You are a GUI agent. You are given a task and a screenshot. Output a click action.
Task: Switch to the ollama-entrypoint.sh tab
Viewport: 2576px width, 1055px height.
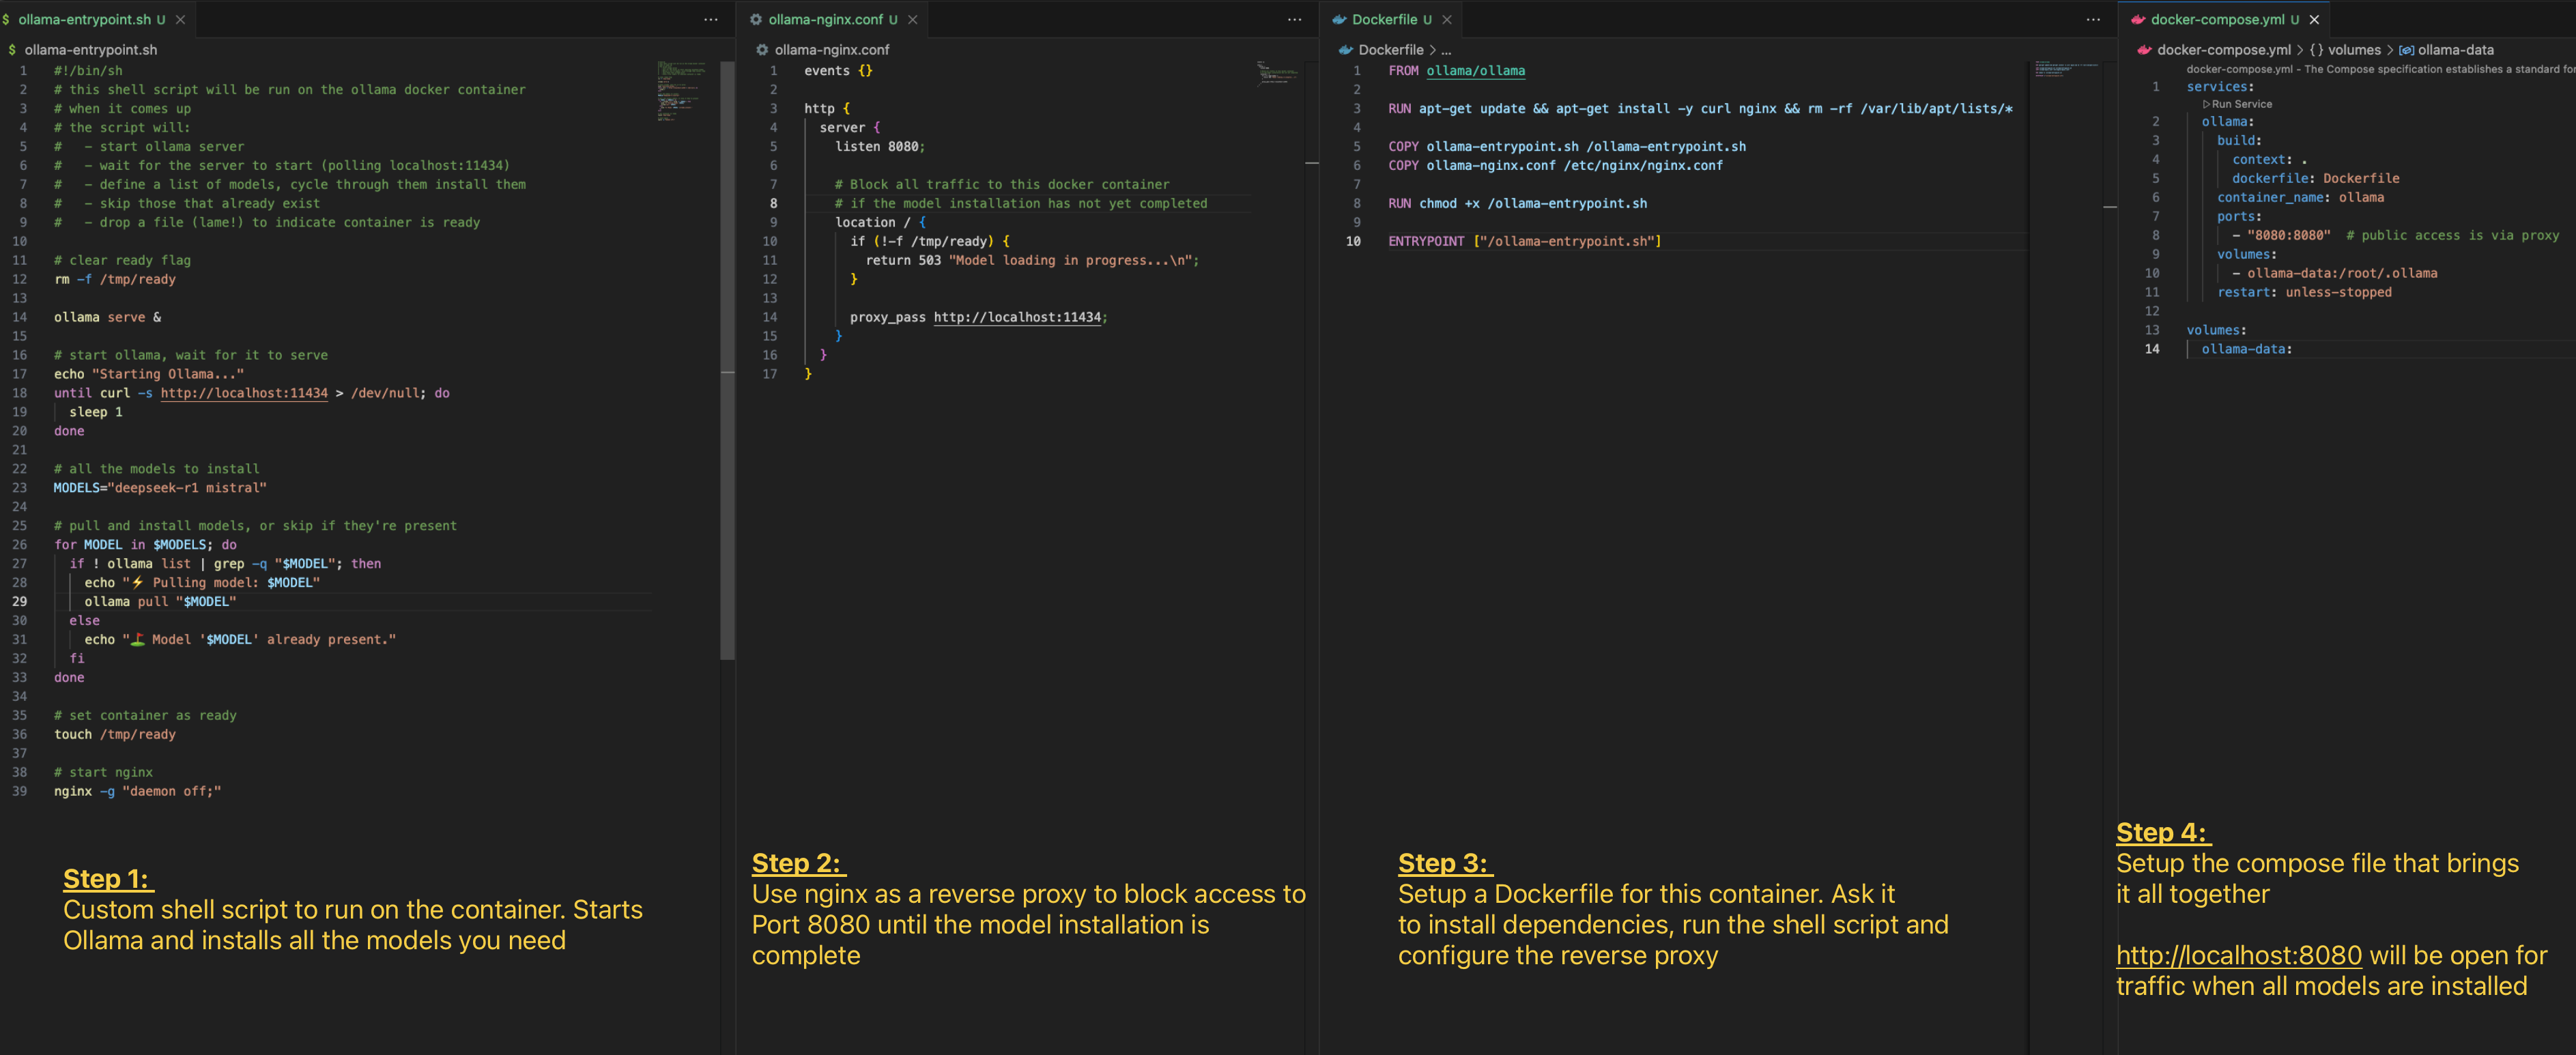point(84,19)
